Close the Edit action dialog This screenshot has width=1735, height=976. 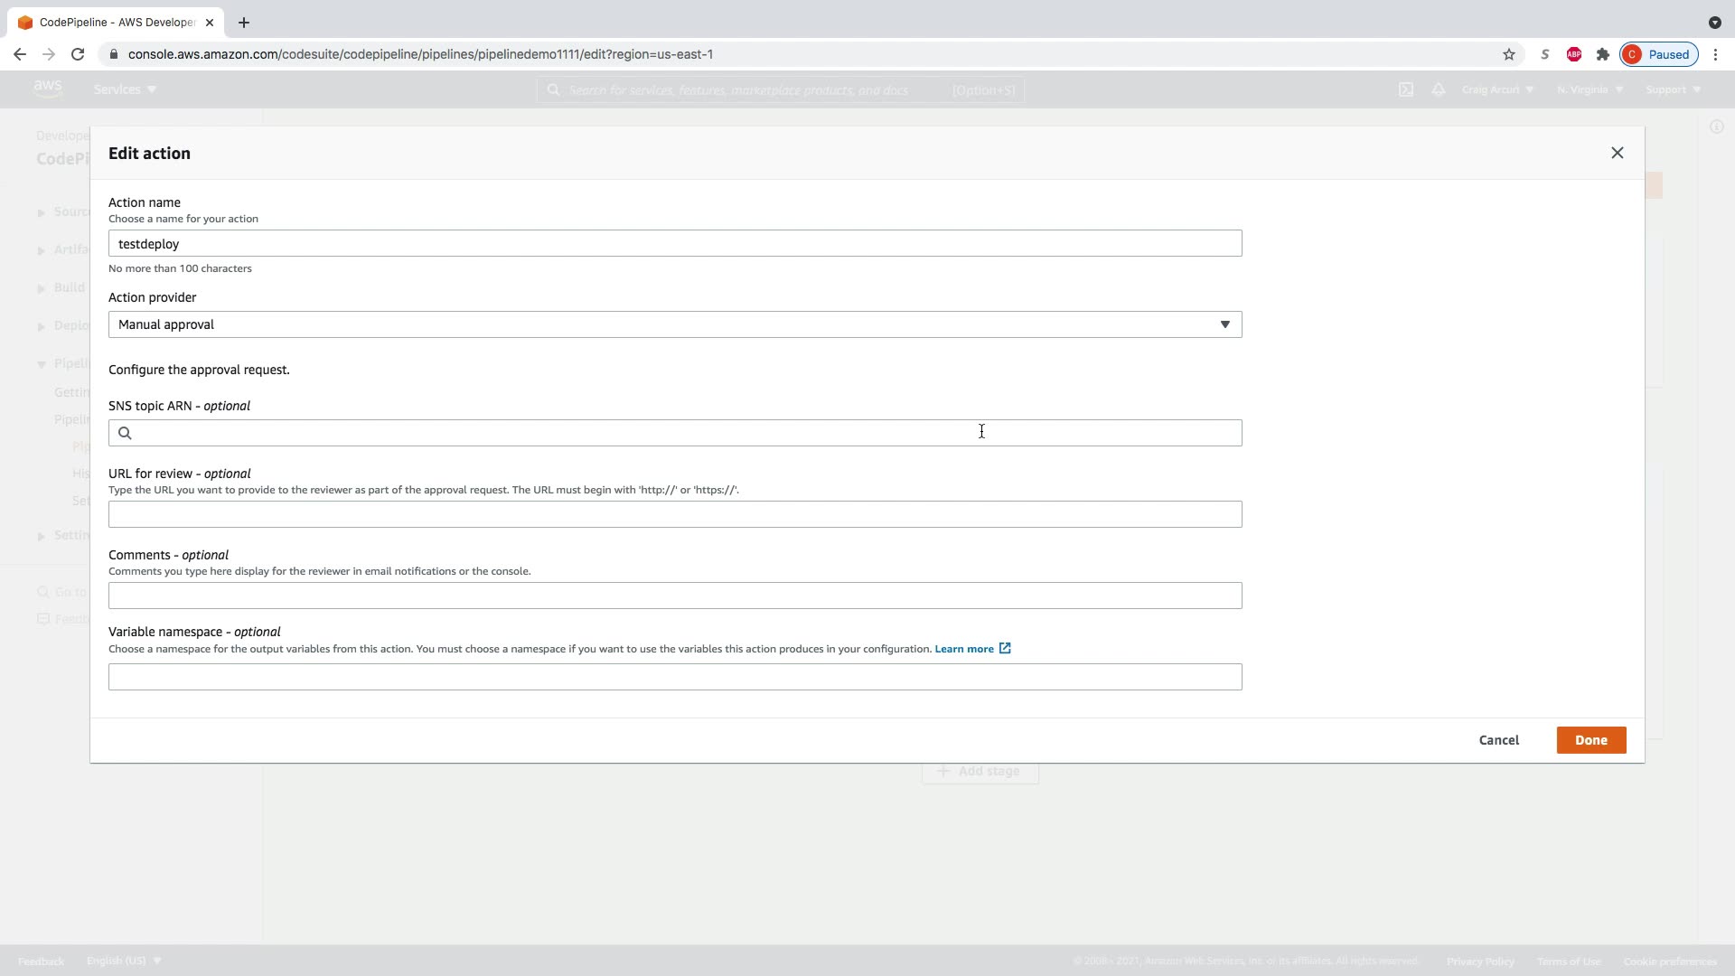pos(1617,153)
